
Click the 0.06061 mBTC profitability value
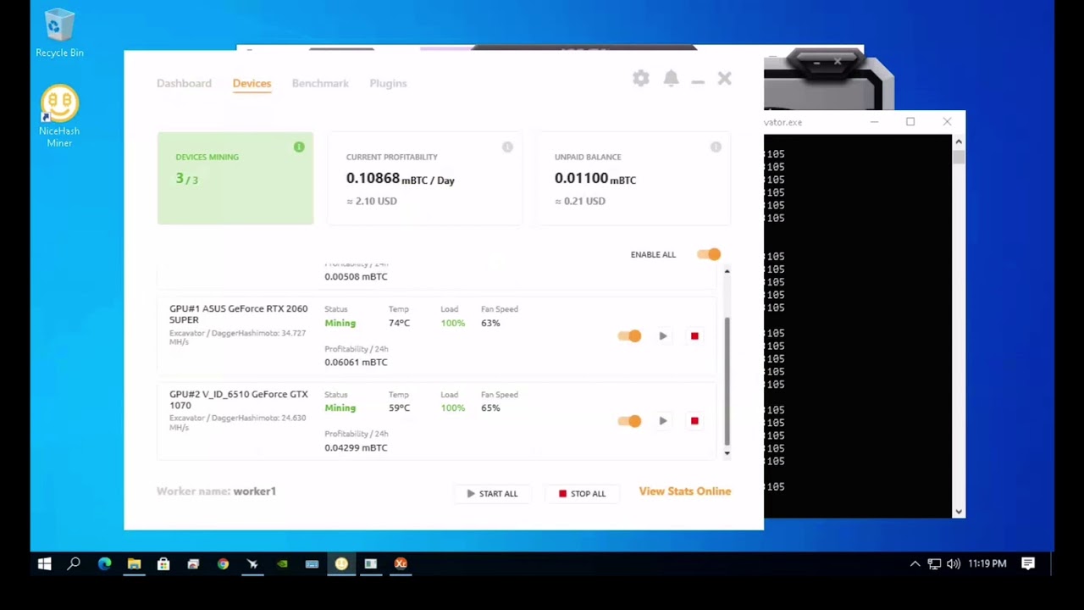pos(356,362)
